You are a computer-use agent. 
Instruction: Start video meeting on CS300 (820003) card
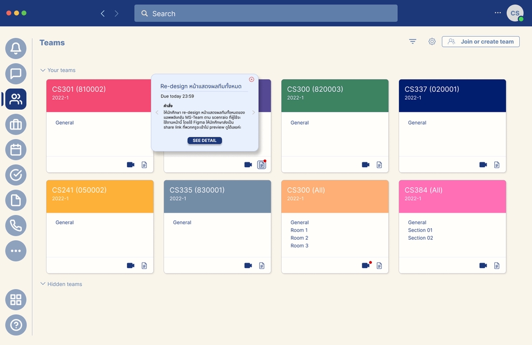365,164
